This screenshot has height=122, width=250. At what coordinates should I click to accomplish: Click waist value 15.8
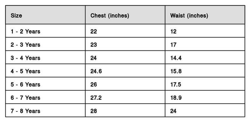point(176,71)
